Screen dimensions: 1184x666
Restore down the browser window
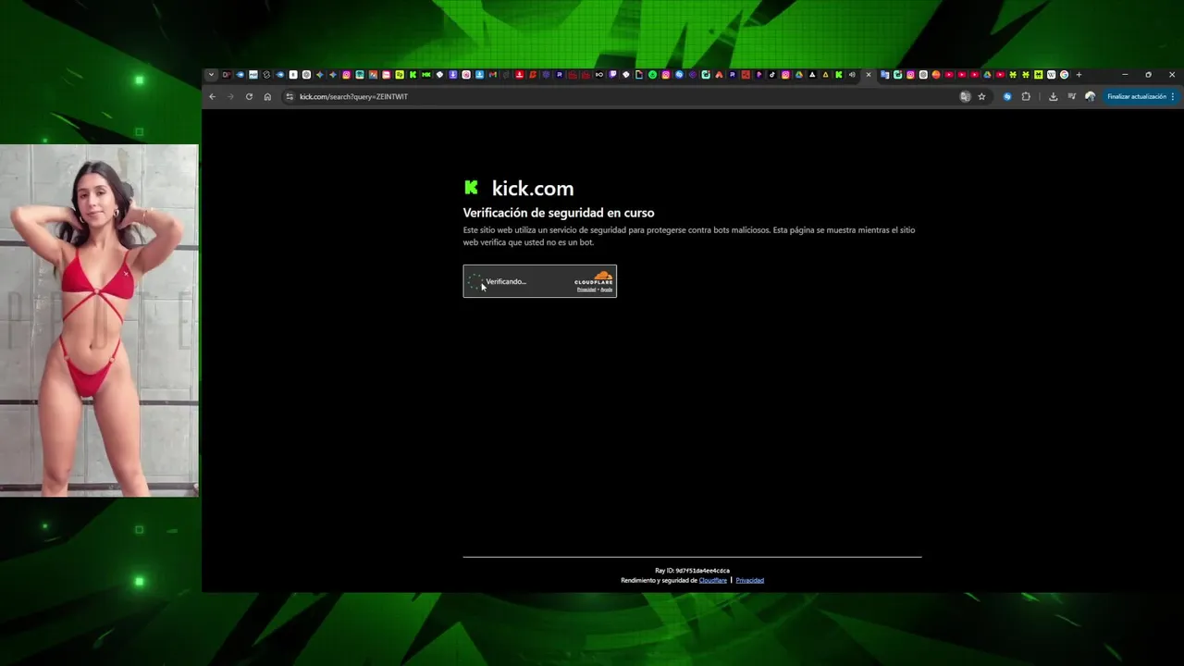click(1149, 75)
